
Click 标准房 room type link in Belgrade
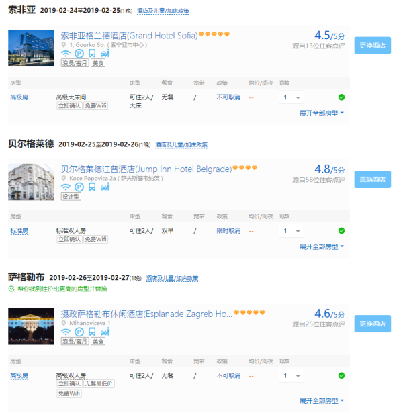click(x=19, y=231)
